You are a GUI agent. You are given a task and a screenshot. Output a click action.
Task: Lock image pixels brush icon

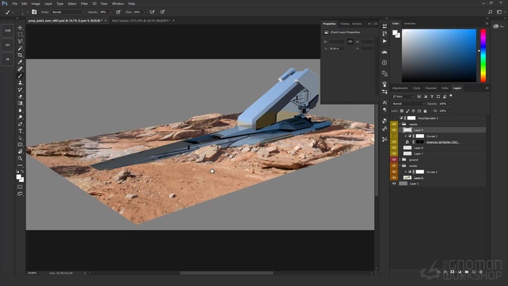(407, 111)
